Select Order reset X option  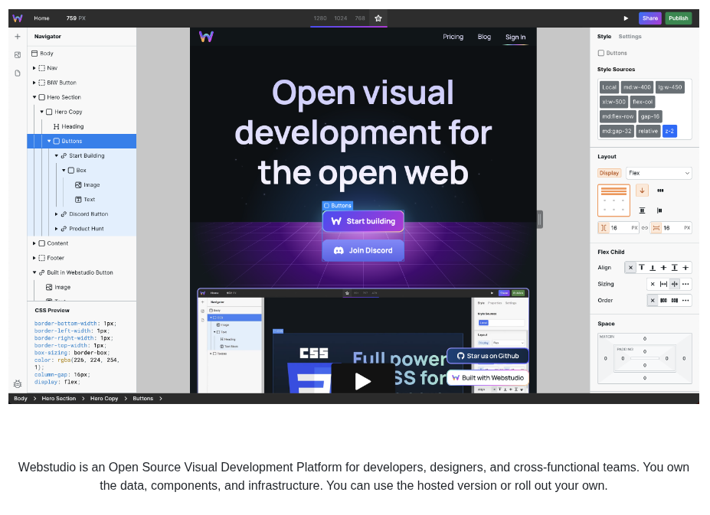[x=653, y=301]
